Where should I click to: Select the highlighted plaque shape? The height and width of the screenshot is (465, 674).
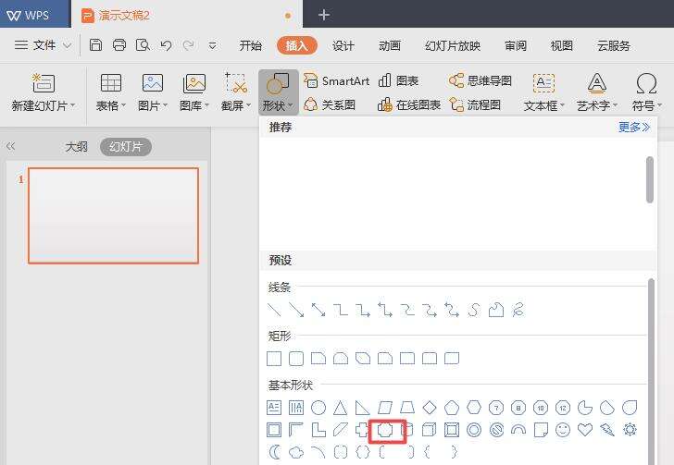[x=385, y=430]
